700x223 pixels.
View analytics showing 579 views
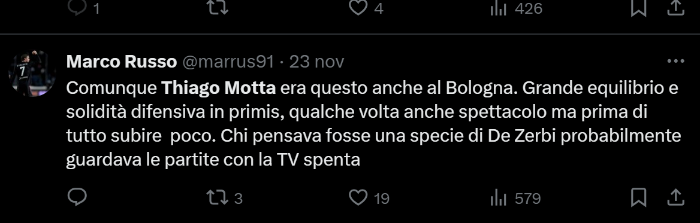(515, 198)
